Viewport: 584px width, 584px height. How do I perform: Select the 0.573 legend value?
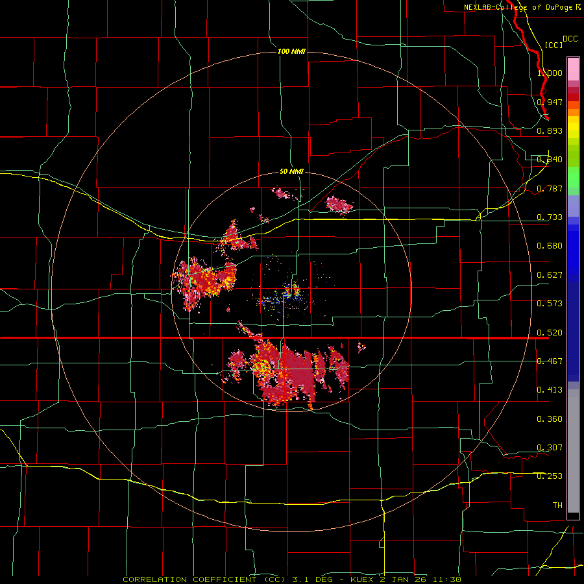coord(550,304)
